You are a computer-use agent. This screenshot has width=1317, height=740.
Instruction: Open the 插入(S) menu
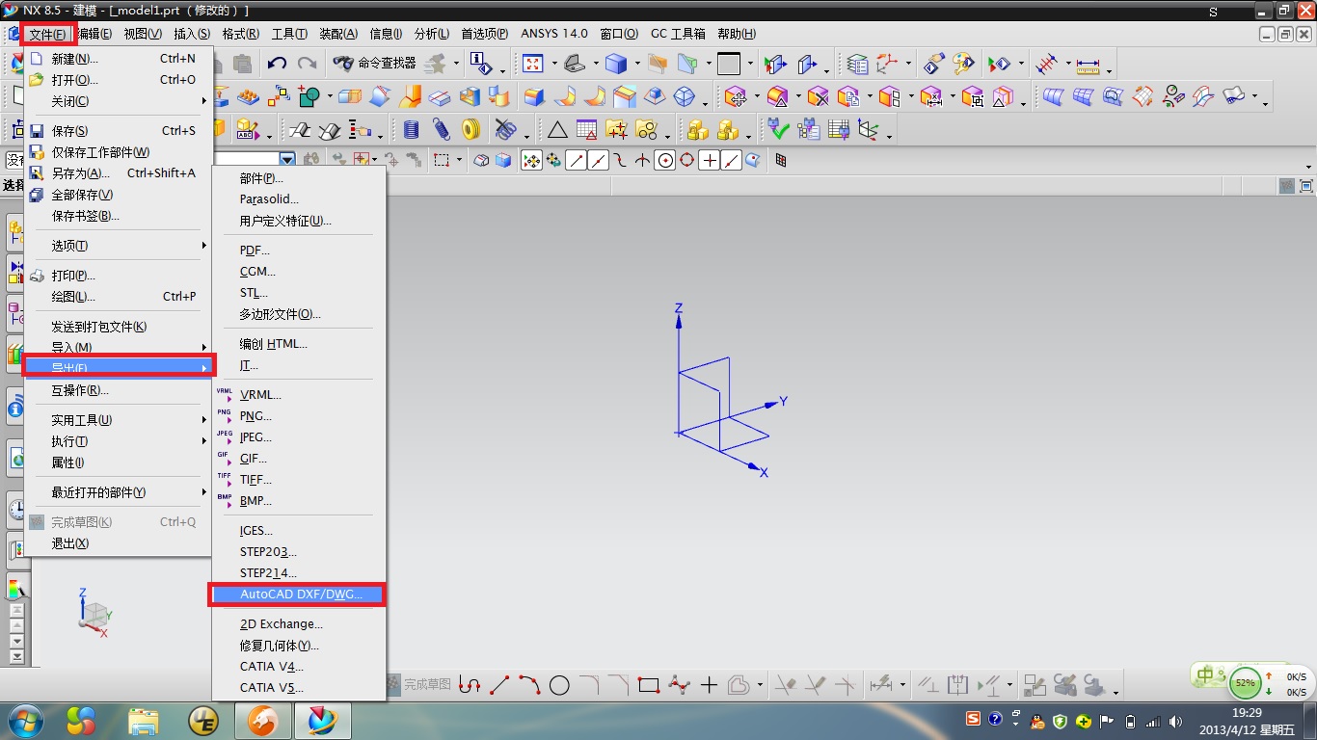192,34
